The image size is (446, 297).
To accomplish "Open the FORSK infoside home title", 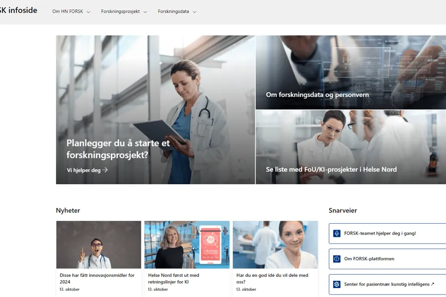I will pos(19,10).
